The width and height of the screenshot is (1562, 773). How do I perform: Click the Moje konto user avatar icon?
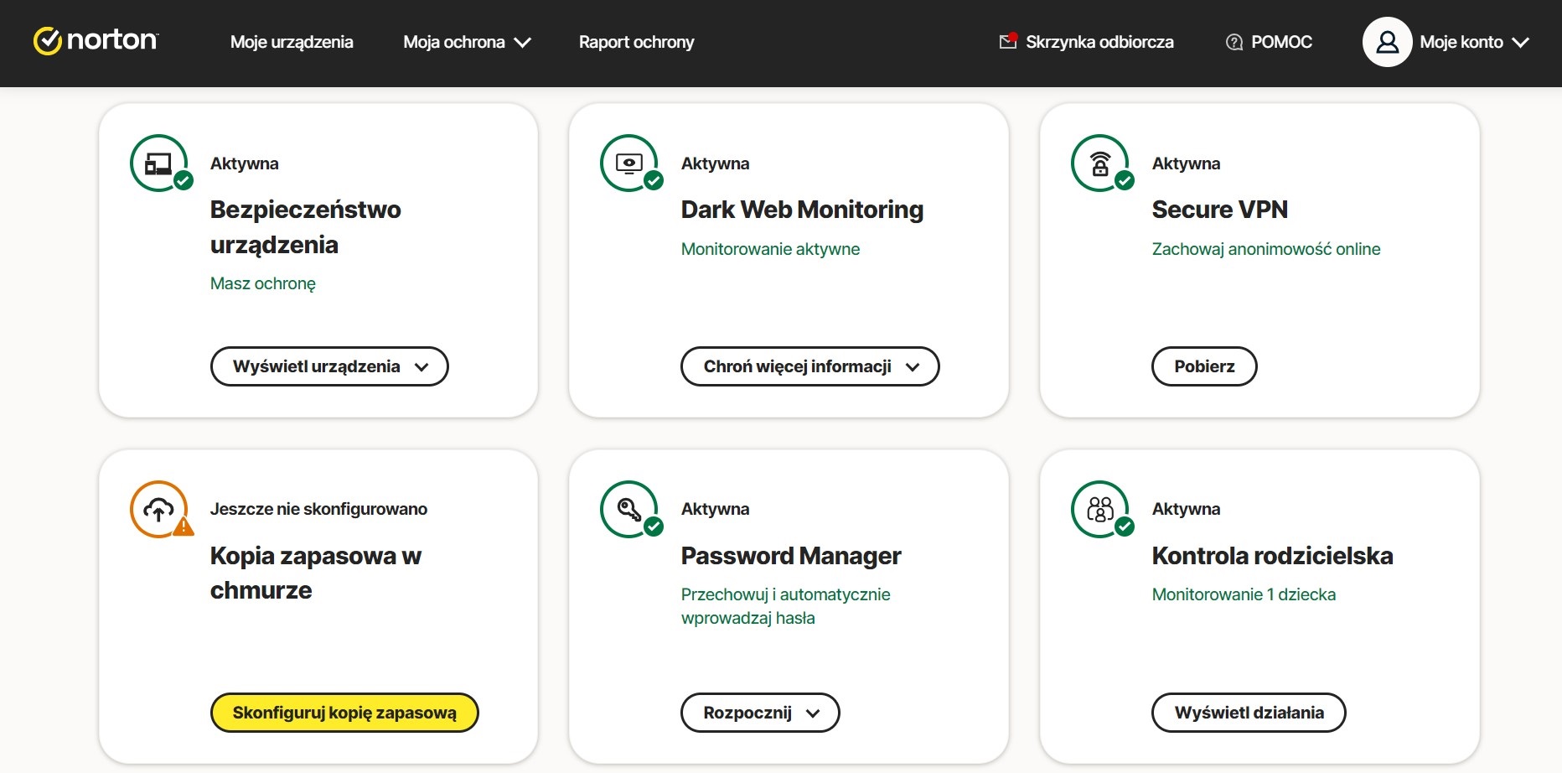(1387, 42)
